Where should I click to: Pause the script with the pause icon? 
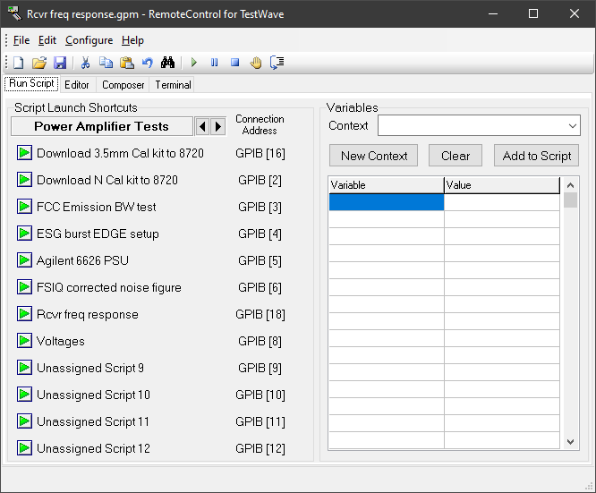point(214,63)
